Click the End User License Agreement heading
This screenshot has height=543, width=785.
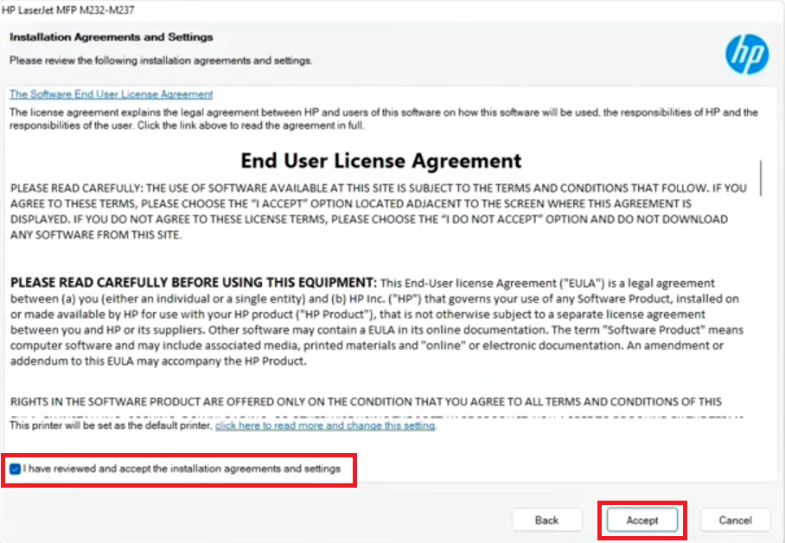click(x=381, y=161)
